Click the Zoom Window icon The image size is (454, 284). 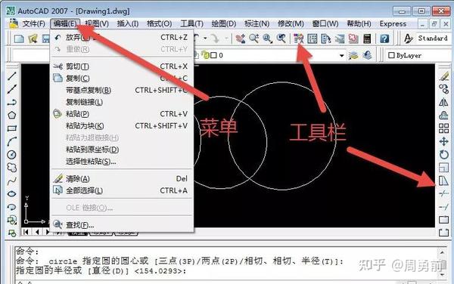pos(268,39)
